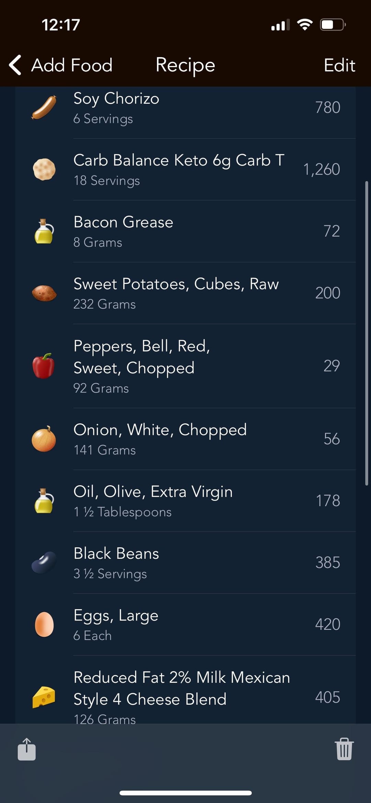Screen dimensions: 371x803
Task: Tap the sweet potato icon
Action: coord(44,293)
